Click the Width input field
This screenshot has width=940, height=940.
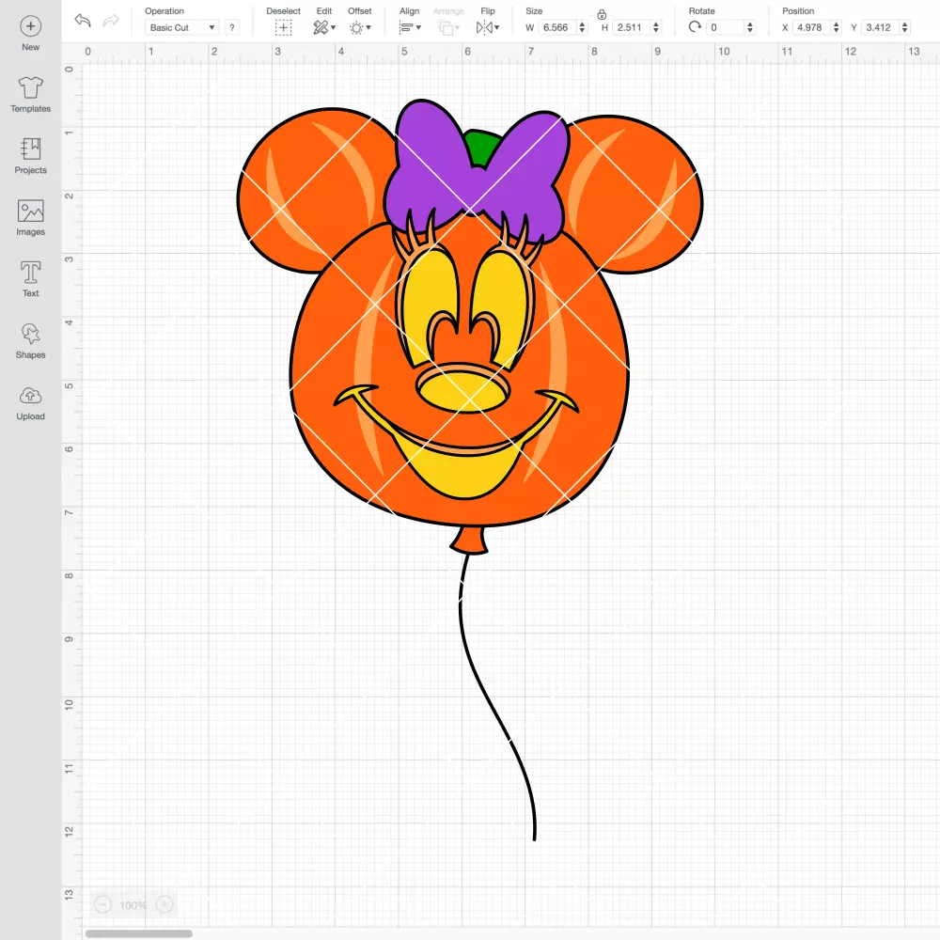[556, 27]
